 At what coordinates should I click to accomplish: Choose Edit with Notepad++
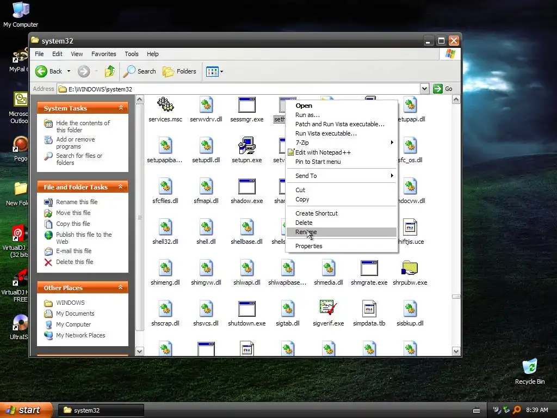(x=342, y=152)
